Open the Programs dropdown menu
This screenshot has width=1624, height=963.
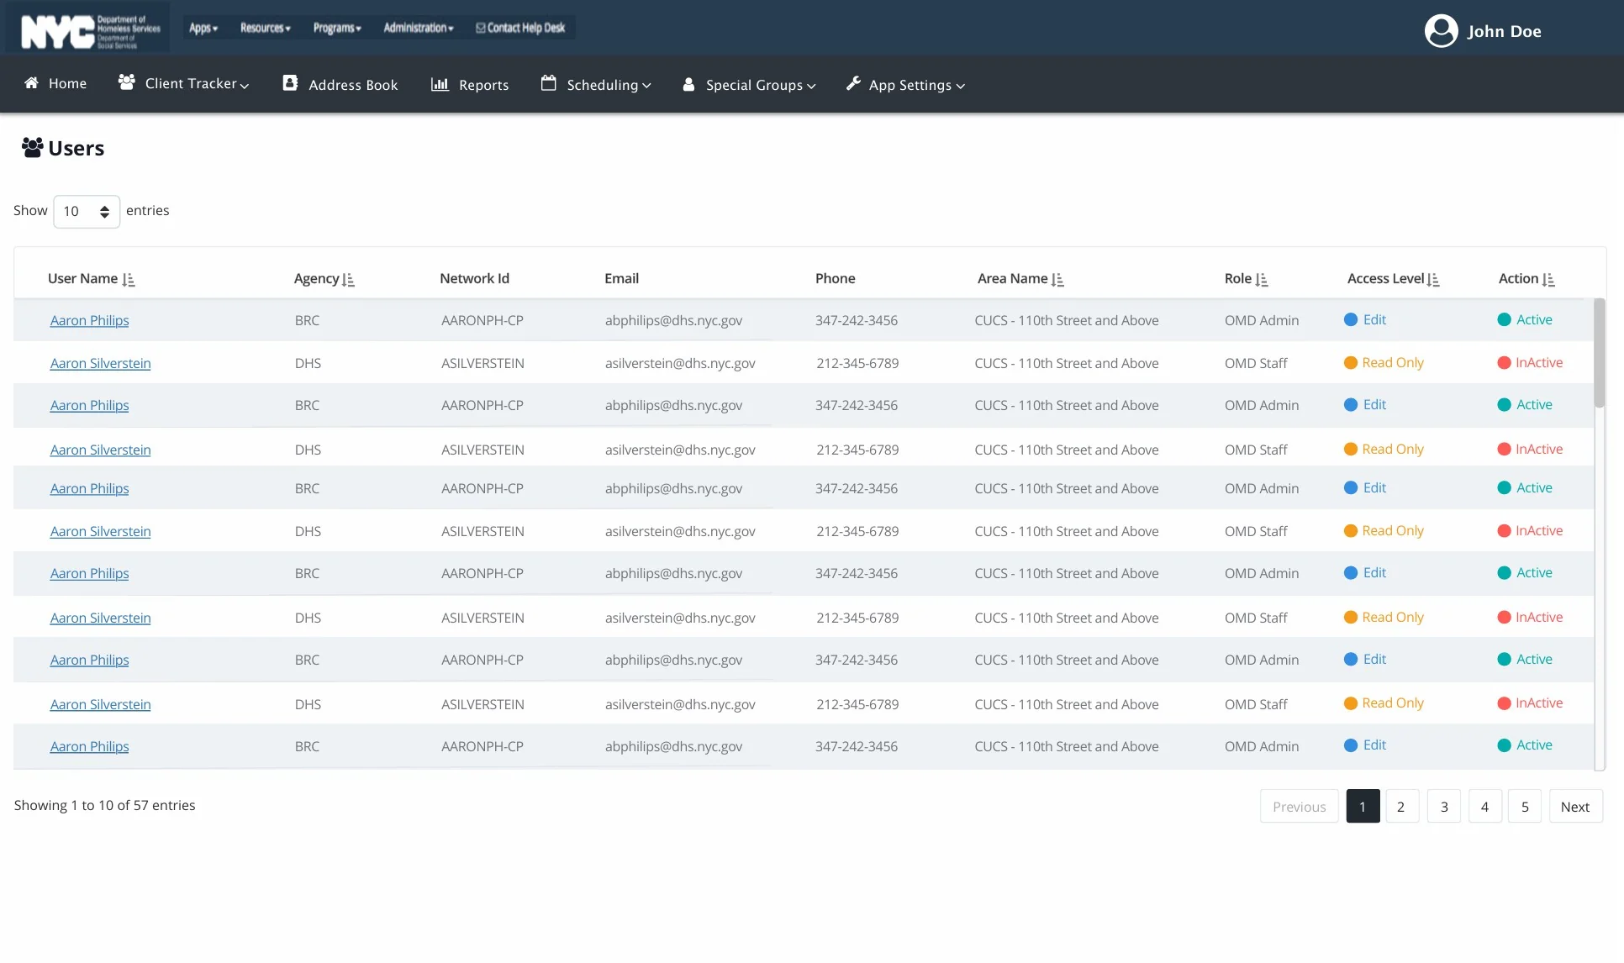pos(337,28)
